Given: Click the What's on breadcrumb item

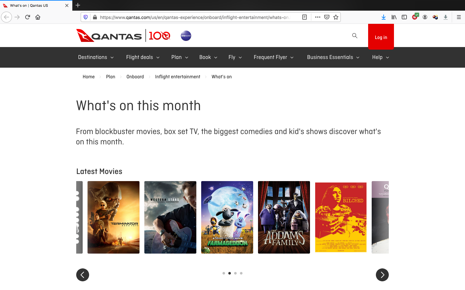Looking at the screenshot, I should coord(222,77).
